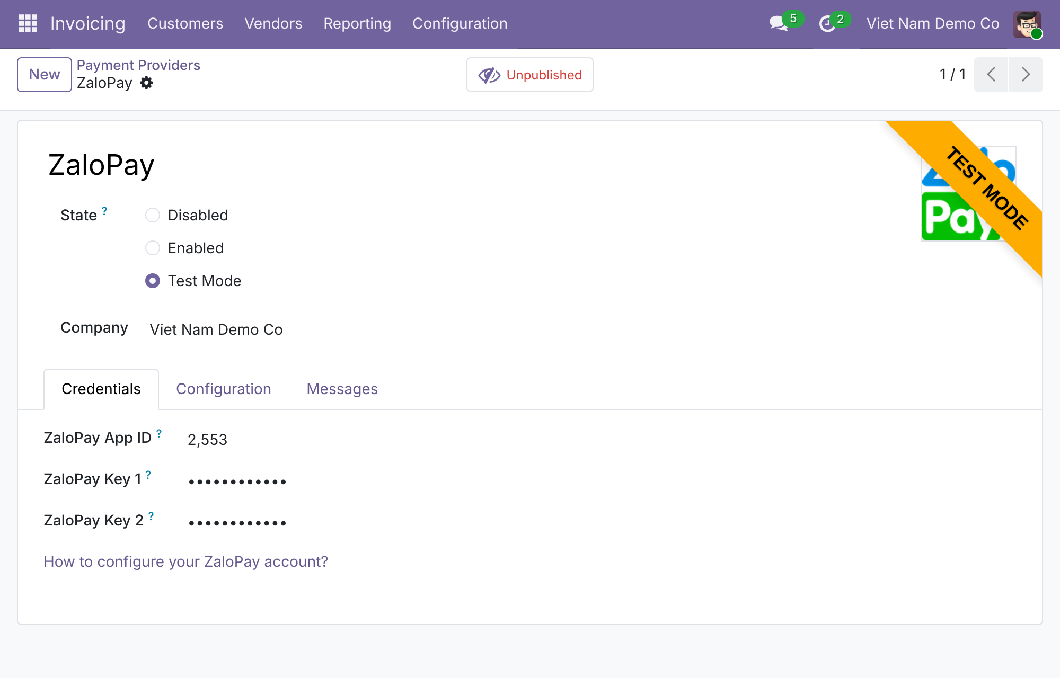Toggle the Unpublished status button
1060x678 pixels.
pyautogui.click(x=530, y=75)
